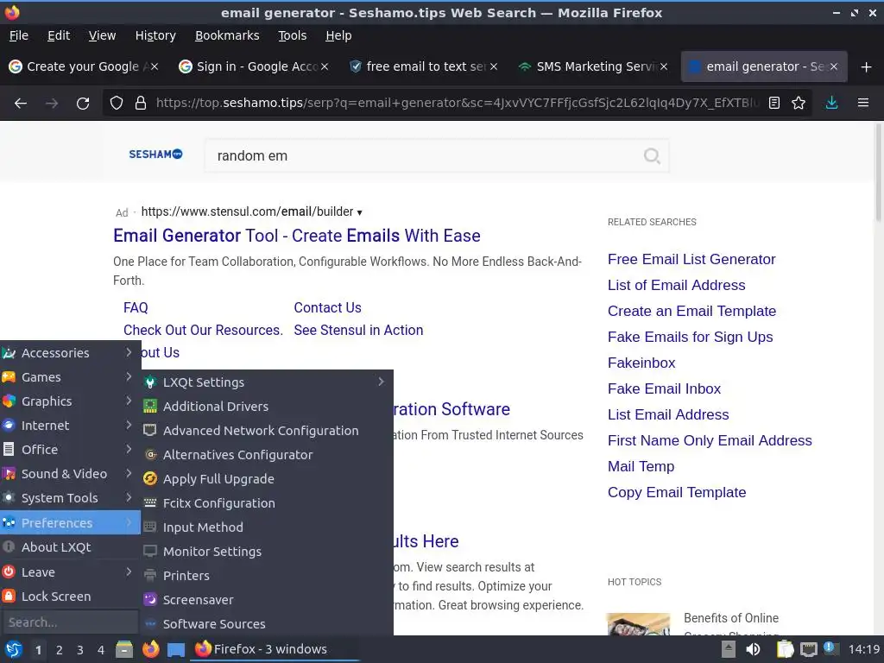The height and width of the screenshot is (663, 884).
Task: Reload the page with the refresh icon
Action: tap(83, 104)
